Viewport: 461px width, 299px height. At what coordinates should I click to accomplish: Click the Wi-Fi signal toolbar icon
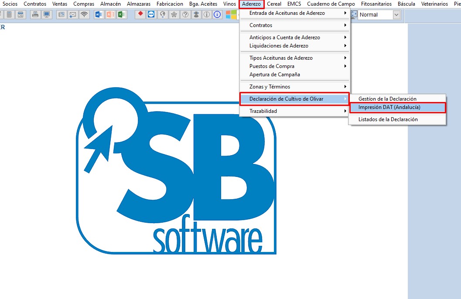point(84,14)
